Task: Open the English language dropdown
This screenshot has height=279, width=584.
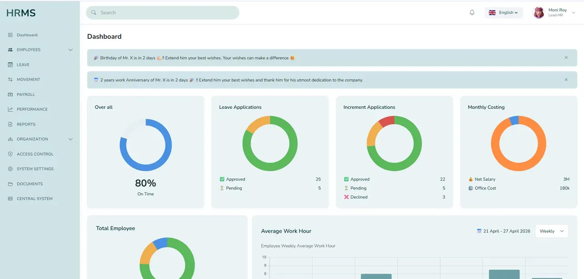Action: [503, 13]
